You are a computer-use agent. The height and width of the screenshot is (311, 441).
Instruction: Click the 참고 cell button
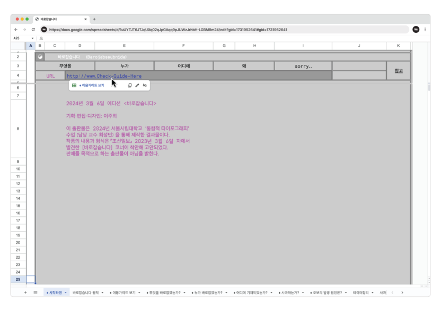[398, 70]
